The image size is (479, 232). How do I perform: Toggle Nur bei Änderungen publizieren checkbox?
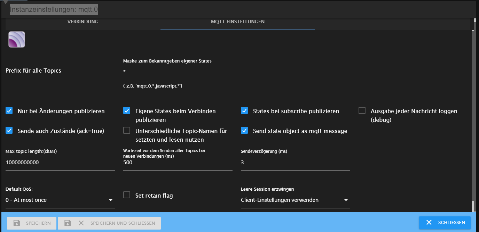(9, 111)
